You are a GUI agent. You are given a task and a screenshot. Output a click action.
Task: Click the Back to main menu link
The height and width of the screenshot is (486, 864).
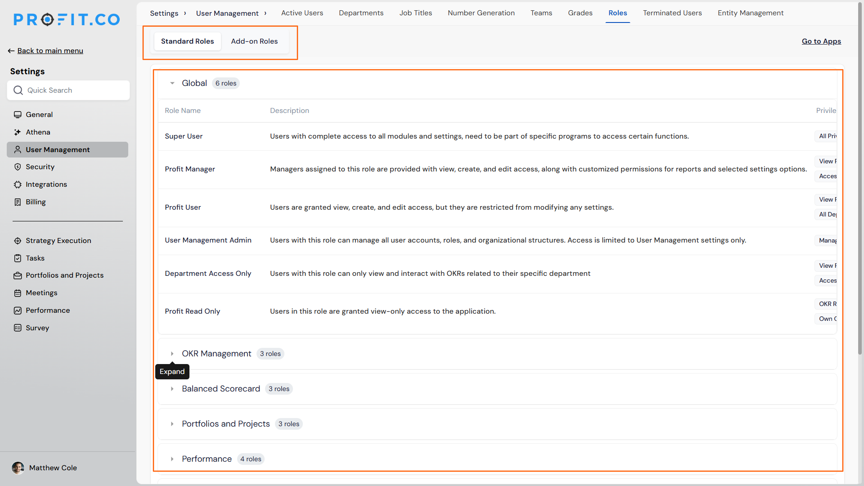[50, 51]
